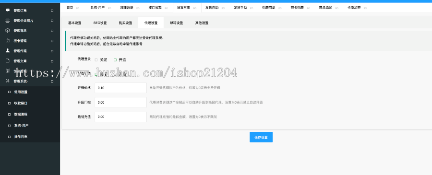Open 收款接口 in the sidebar submenu

pyautogui.click(x=21, y=103)
